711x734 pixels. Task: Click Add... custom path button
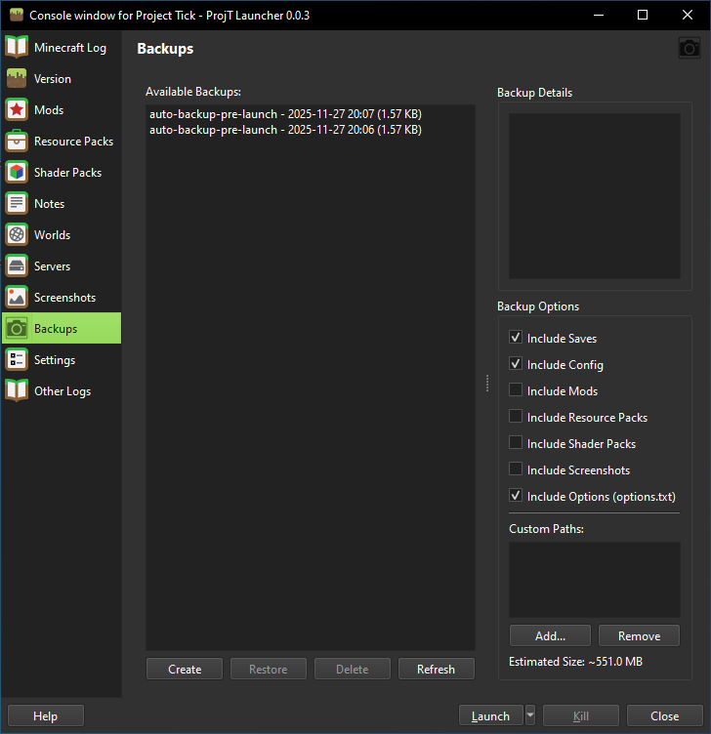(551, 635)
